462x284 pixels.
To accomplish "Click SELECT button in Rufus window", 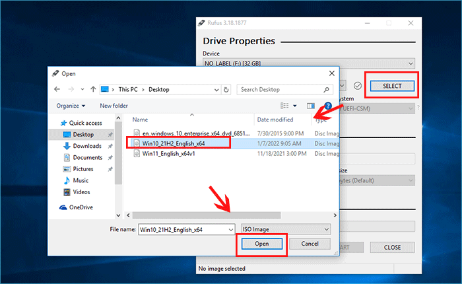I will [392, 86].
